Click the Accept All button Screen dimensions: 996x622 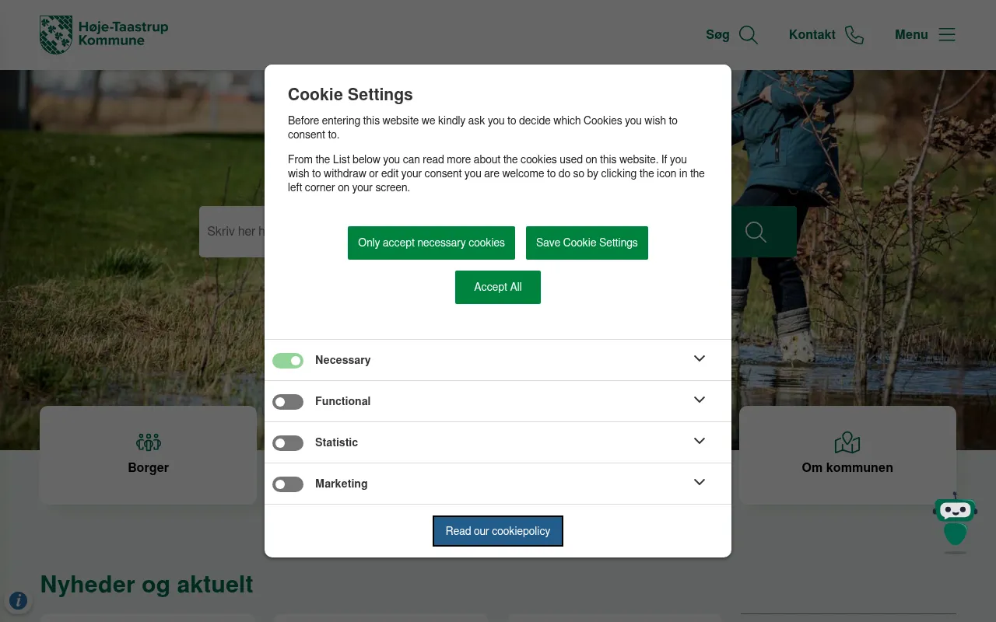click(498, 287)
